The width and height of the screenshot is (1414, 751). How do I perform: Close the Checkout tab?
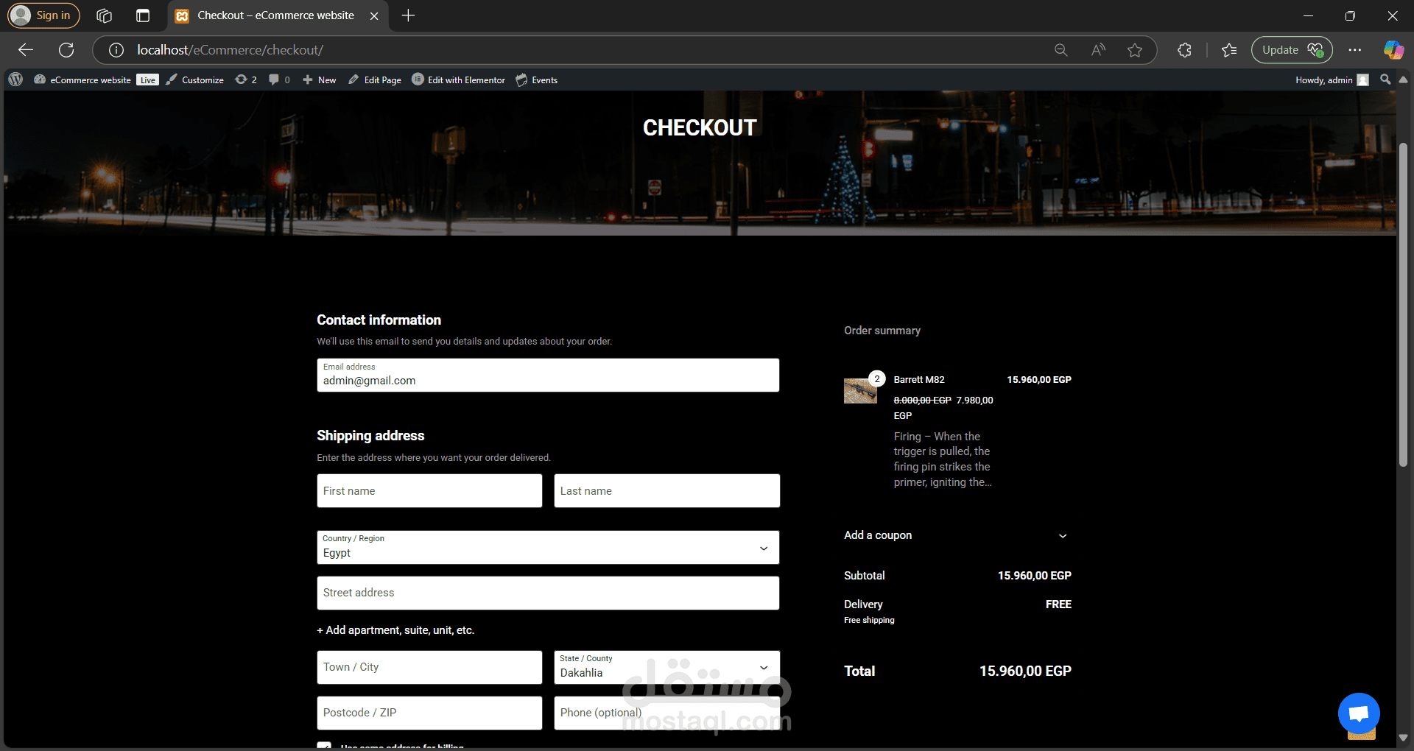(374, 15)
